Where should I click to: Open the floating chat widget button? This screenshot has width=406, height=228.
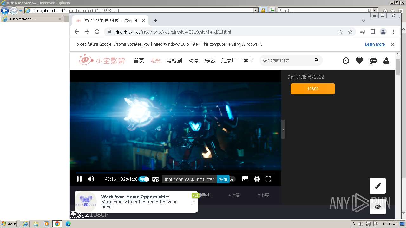378,206
